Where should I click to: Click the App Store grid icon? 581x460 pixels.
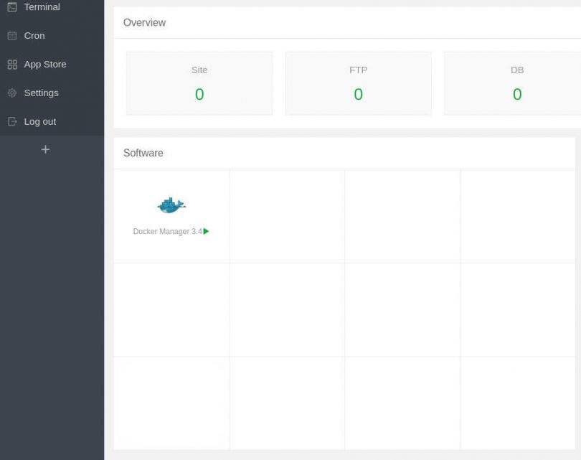coord(11,65)
